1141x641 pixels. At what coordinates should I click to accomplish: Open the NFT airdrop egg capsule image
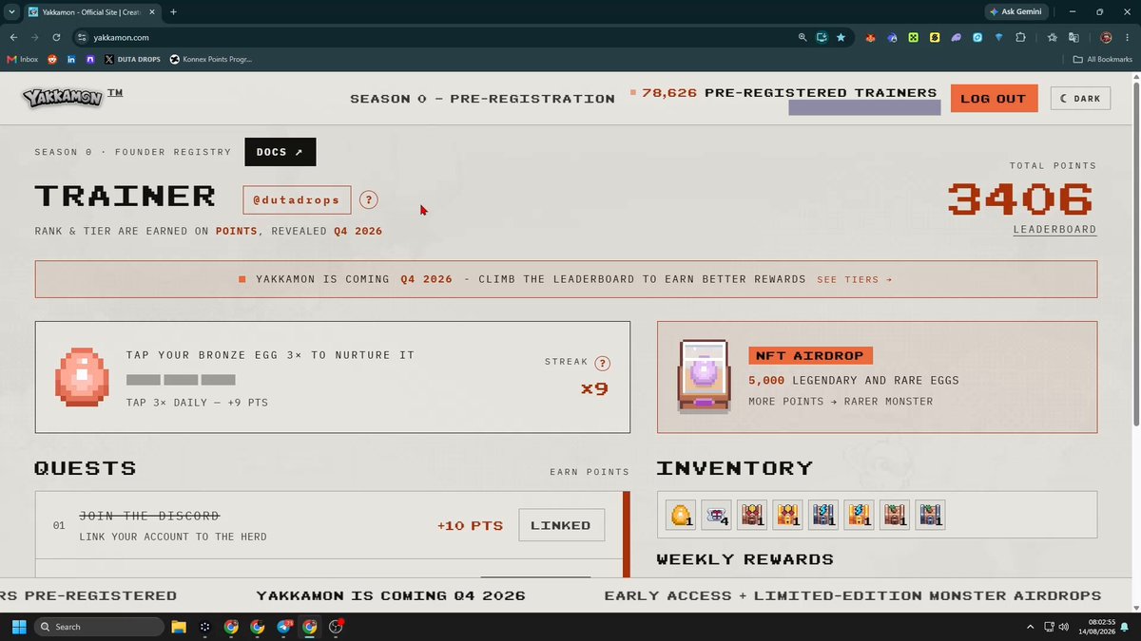[703, 377]
